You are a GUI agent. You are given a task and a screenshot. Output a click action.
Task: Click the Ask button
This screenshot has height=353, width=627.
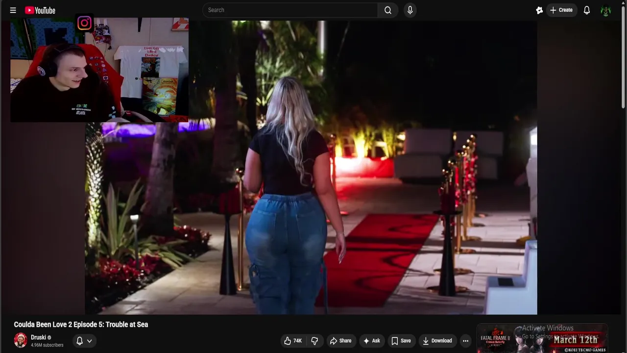[x=371, y=341]
